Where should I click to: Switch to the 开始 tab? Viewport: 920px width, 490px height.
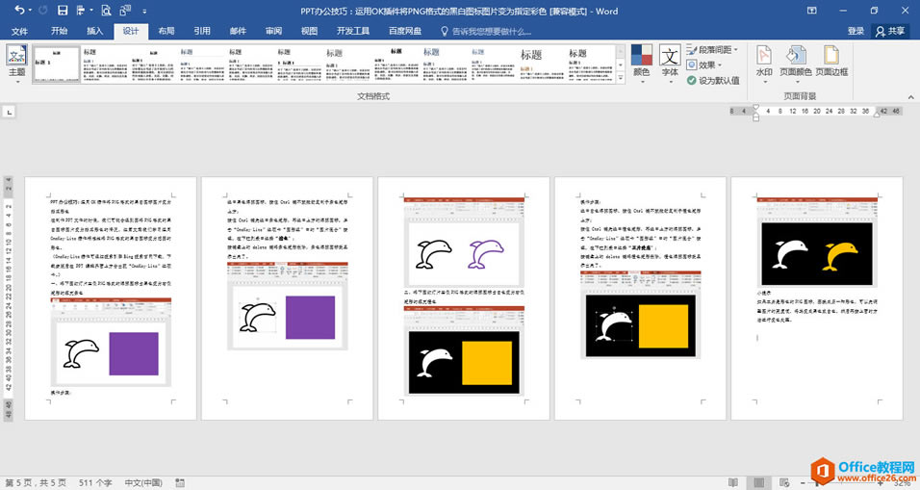click(60, 31)
